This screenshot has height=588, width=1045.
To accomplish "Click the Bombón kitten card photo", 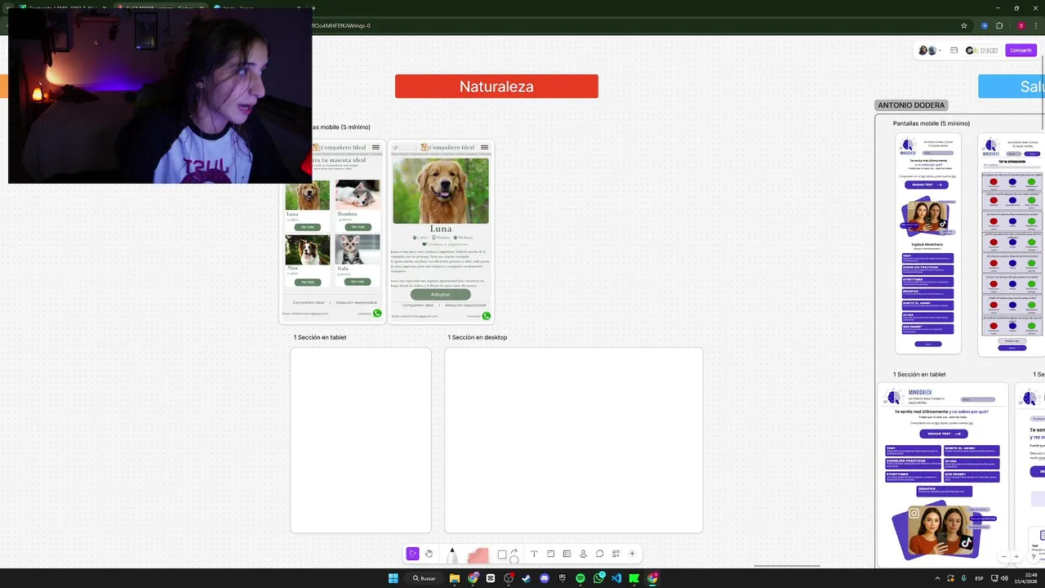I will pos(358,194).
